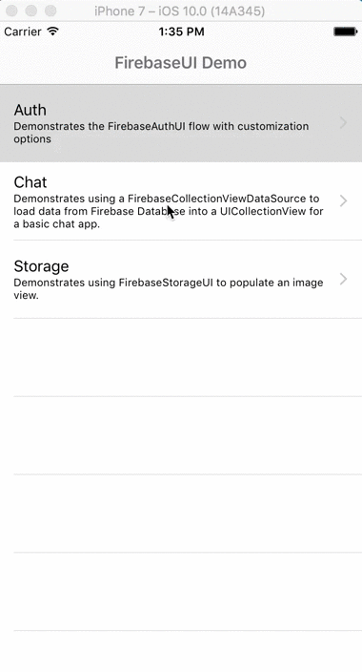Select the Chat demo title
Viewport: 362px width, 672px height.
[30, 182]
